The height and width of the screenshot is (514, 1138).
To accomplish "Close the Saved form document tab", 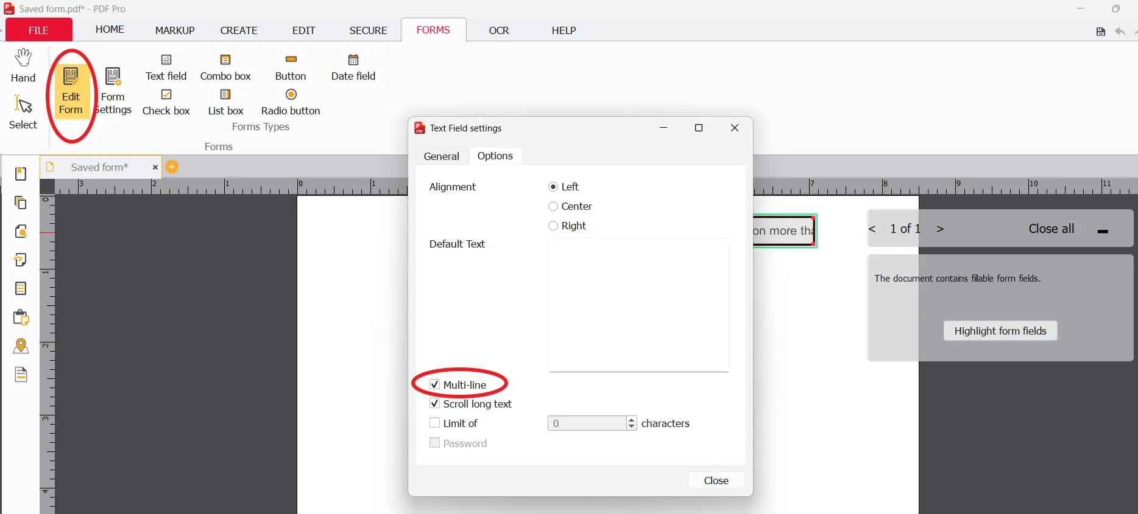I will 155,167.
